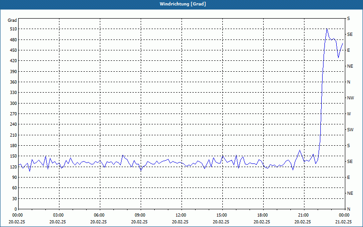Viewport: 363px width, 227px height.
Task: Click the E compass label beside the 450 gridline
Action: 348,50
